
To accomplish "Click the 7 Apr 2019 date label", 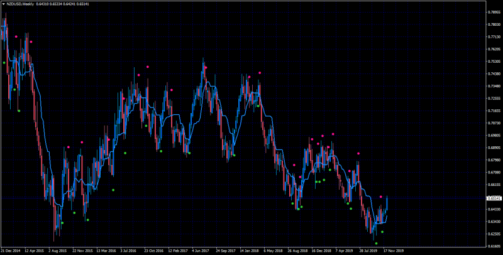I will click(x=345, y=251).
